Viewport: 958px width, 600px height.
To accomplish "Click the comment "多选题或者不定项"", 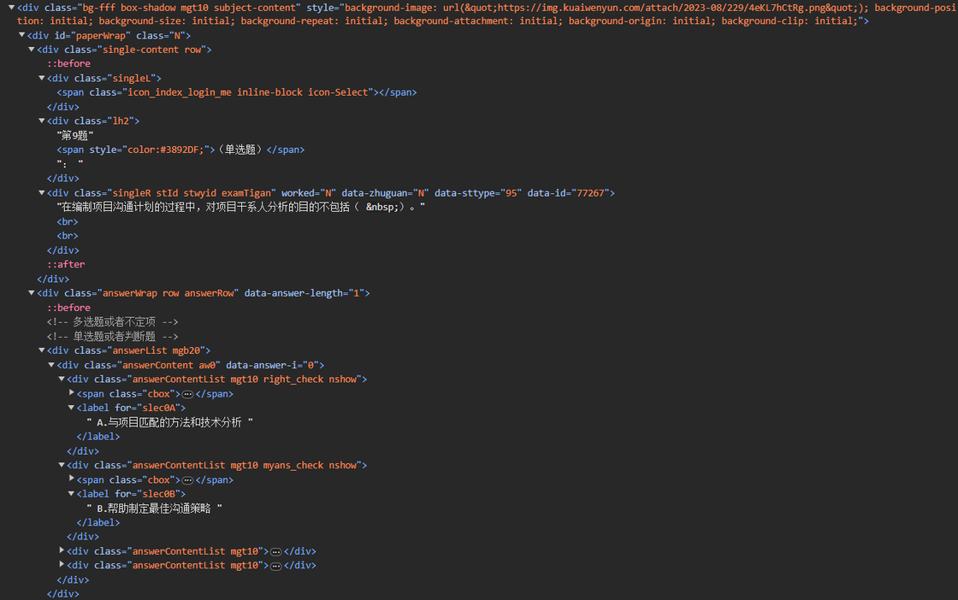I will coord(112,321).
